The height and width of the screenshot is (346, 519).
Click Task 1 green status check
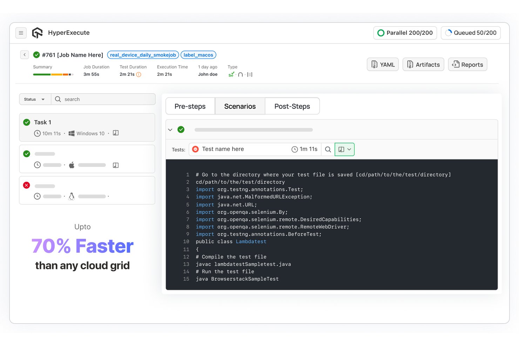tap(27, 122)
